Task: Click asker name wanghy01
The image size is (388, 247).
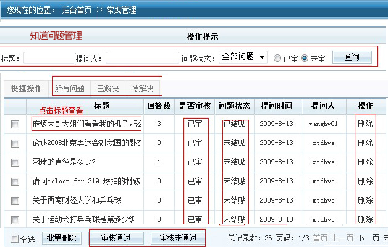Action: (323, 124)
